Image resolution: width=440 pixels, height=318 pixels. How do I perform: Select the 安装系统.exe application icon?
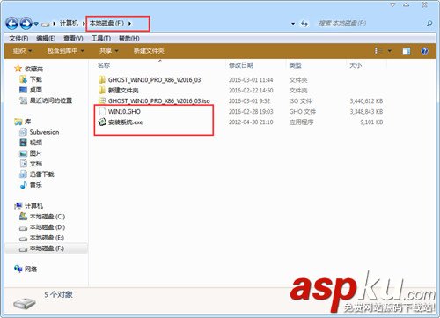click(102, 122)
